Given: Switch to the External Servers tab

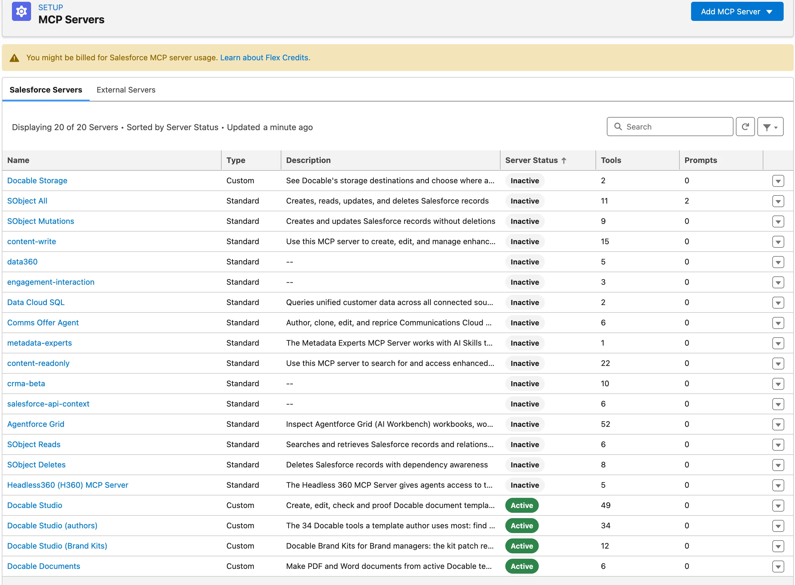Looking at the screenshot, I should [x=126, y=90].
